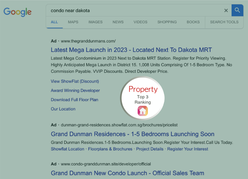Image resolution: width=248 pixels, height=179 pixels.
Task: Open the IMAGES tab
Action: point(95,22)
